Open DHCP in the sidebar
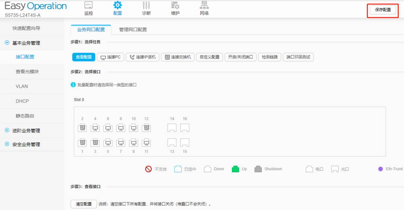This screenshot has height=210, width=404. tap(22, 101)
